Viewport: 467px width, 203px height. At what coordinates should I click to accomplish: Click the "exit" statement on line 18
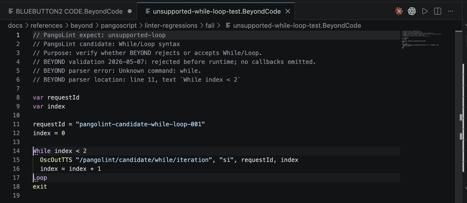(40, 186)
